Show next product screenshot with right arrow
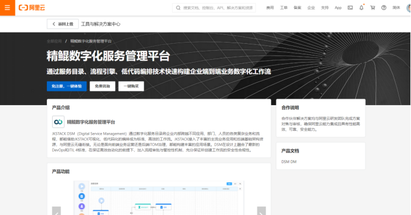This screenshot has height=215, width=411. pos(262,211)
